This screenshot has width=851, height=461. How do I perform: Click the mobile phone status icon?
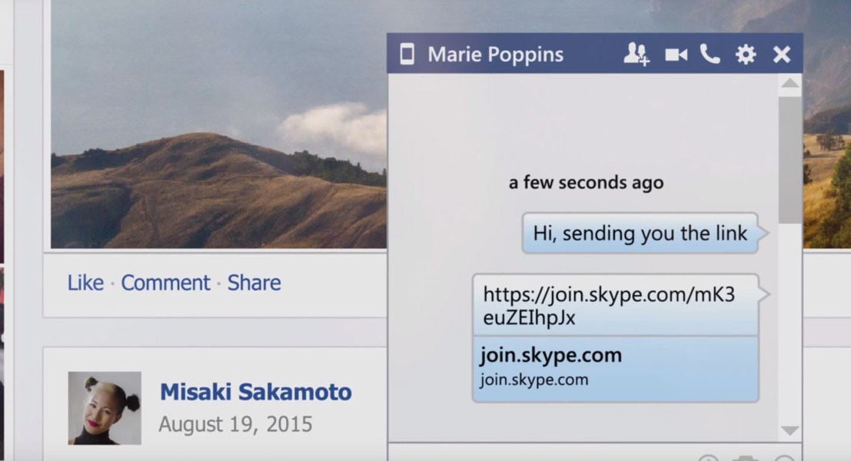tap(407, 55)
